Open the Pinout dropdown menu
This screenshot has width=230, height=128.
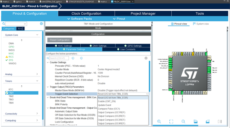tap(119, 19)
